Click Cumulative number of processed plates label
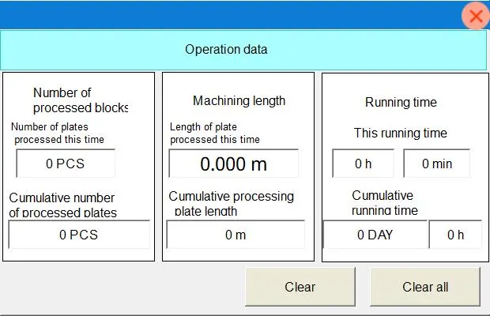Screen dimensions: 490x316 62,205
